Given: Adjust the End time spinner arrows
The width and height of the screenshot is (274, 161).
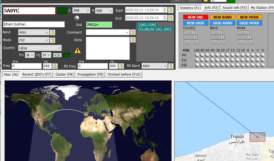Looking at the screenshot, I should click(165, 18).
